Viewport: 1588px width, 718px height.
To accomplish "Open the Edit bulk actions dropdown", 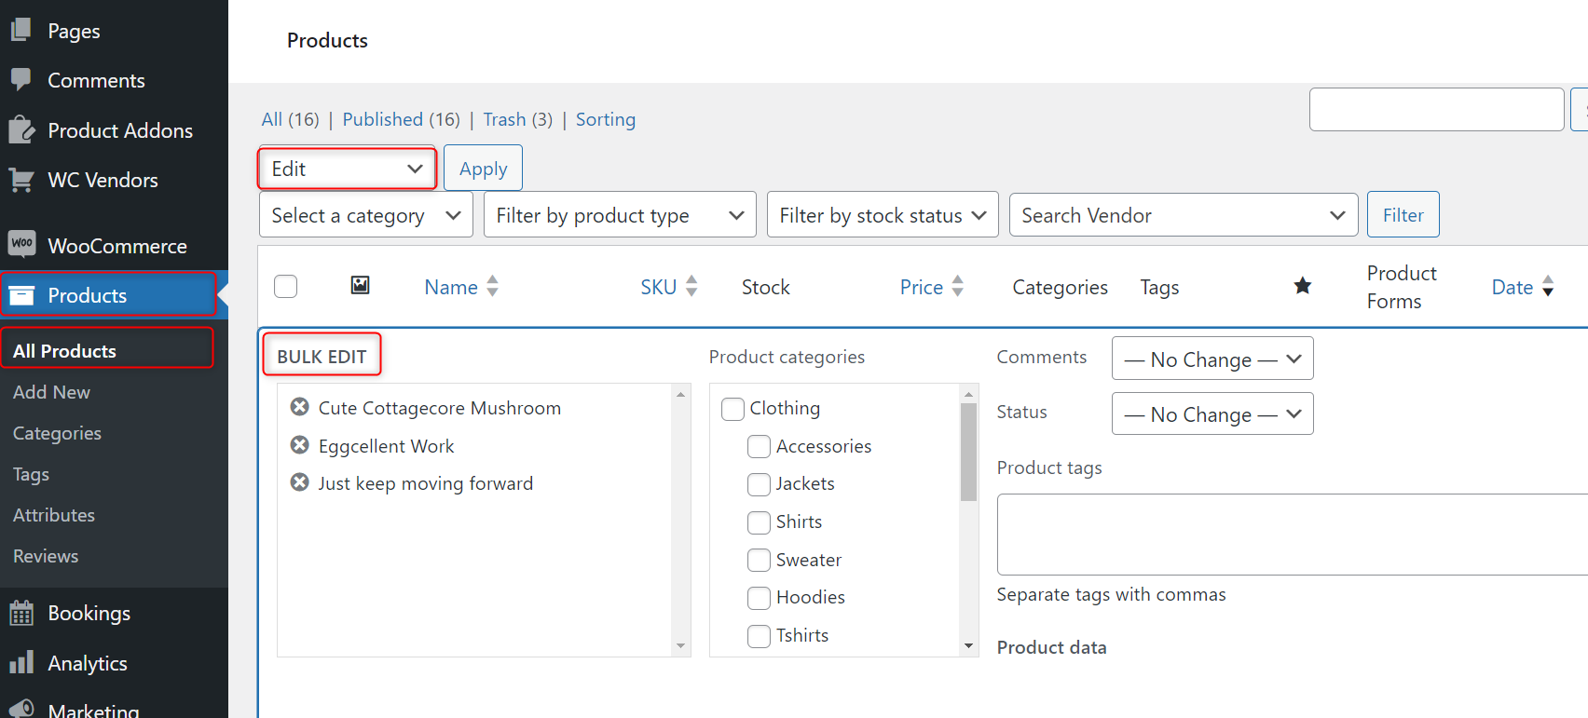I will (347, 169).
